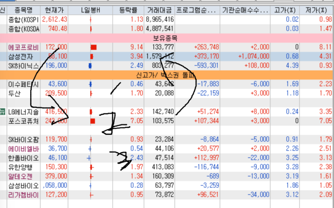Select stock name 삼성바이오

[23, 186]
